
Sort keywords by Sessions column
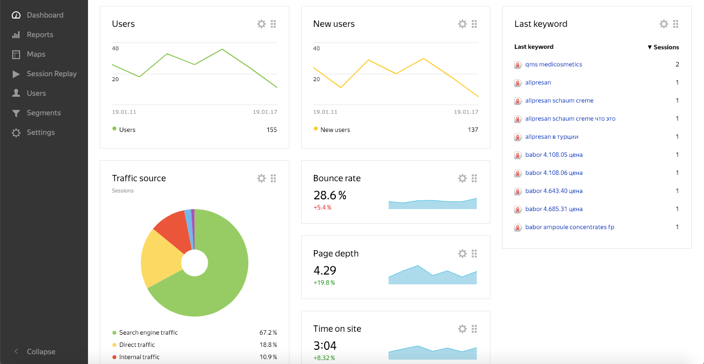click(663, 47)
